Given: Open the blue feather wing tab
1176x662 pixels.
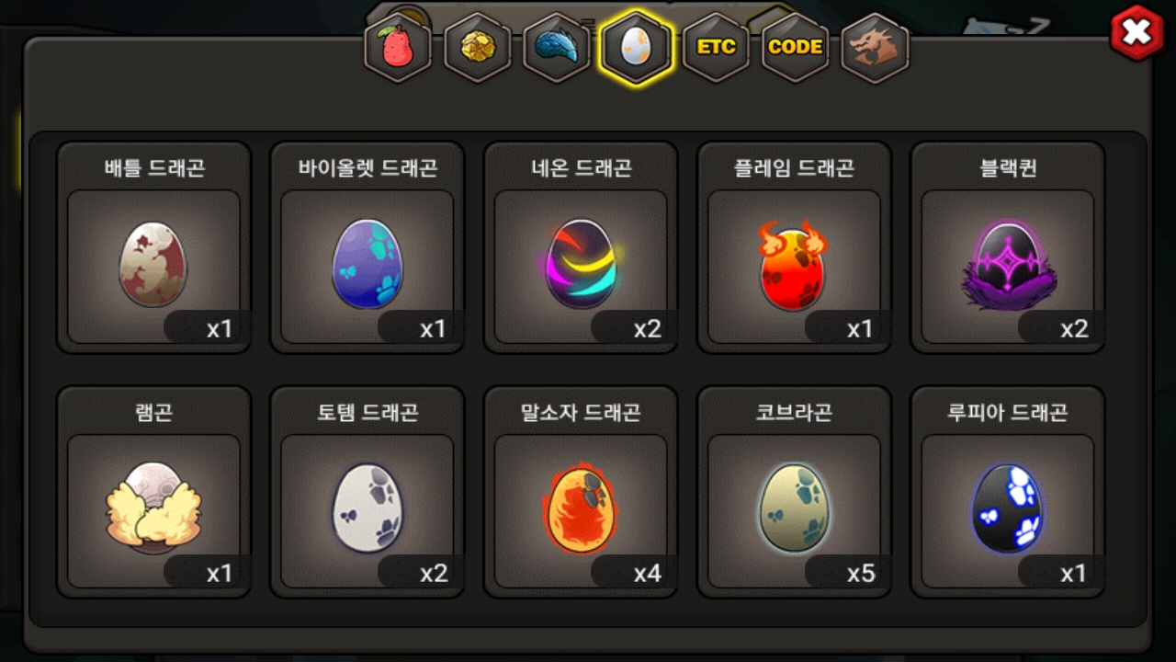Looking at the screenshot, I should 557,48.
